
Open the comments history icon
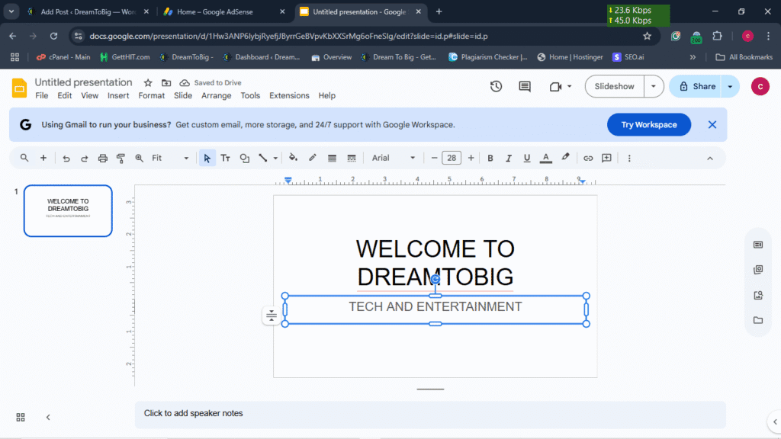pyautogui.click(x=525, y=86)
